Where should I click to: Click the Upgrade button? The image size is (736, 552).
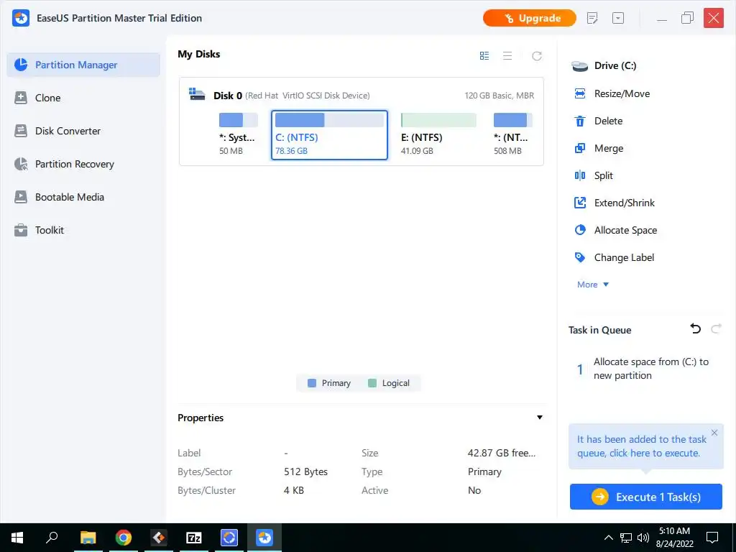tap(530, 18)
